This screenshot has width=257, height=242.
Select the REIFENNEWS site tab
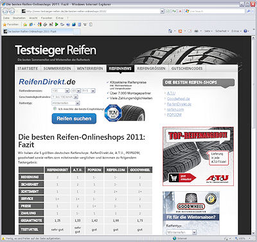[x=120, y=68]
